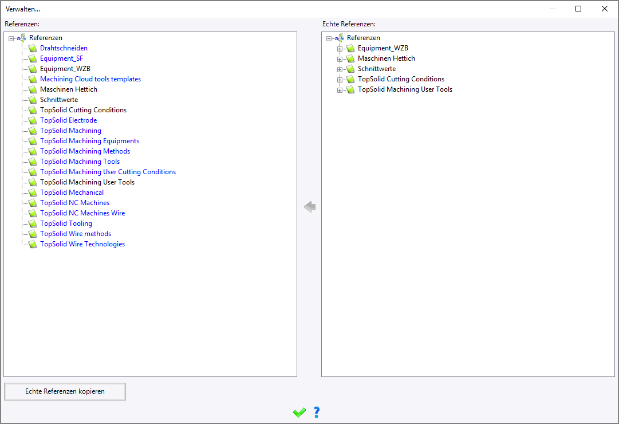The height and width of the screenshot is (424, 619).
Task: Select TopSolid Machining Methods reference
Action: [85, 151]
